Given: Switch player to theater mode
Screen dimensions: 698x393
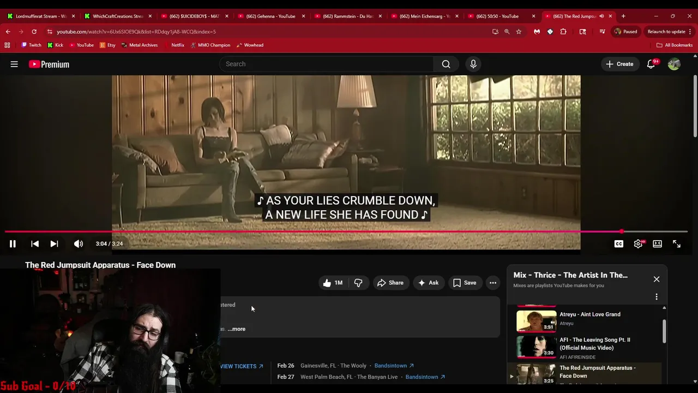Looking at the screenshot, I should click(x=657, y=244).
